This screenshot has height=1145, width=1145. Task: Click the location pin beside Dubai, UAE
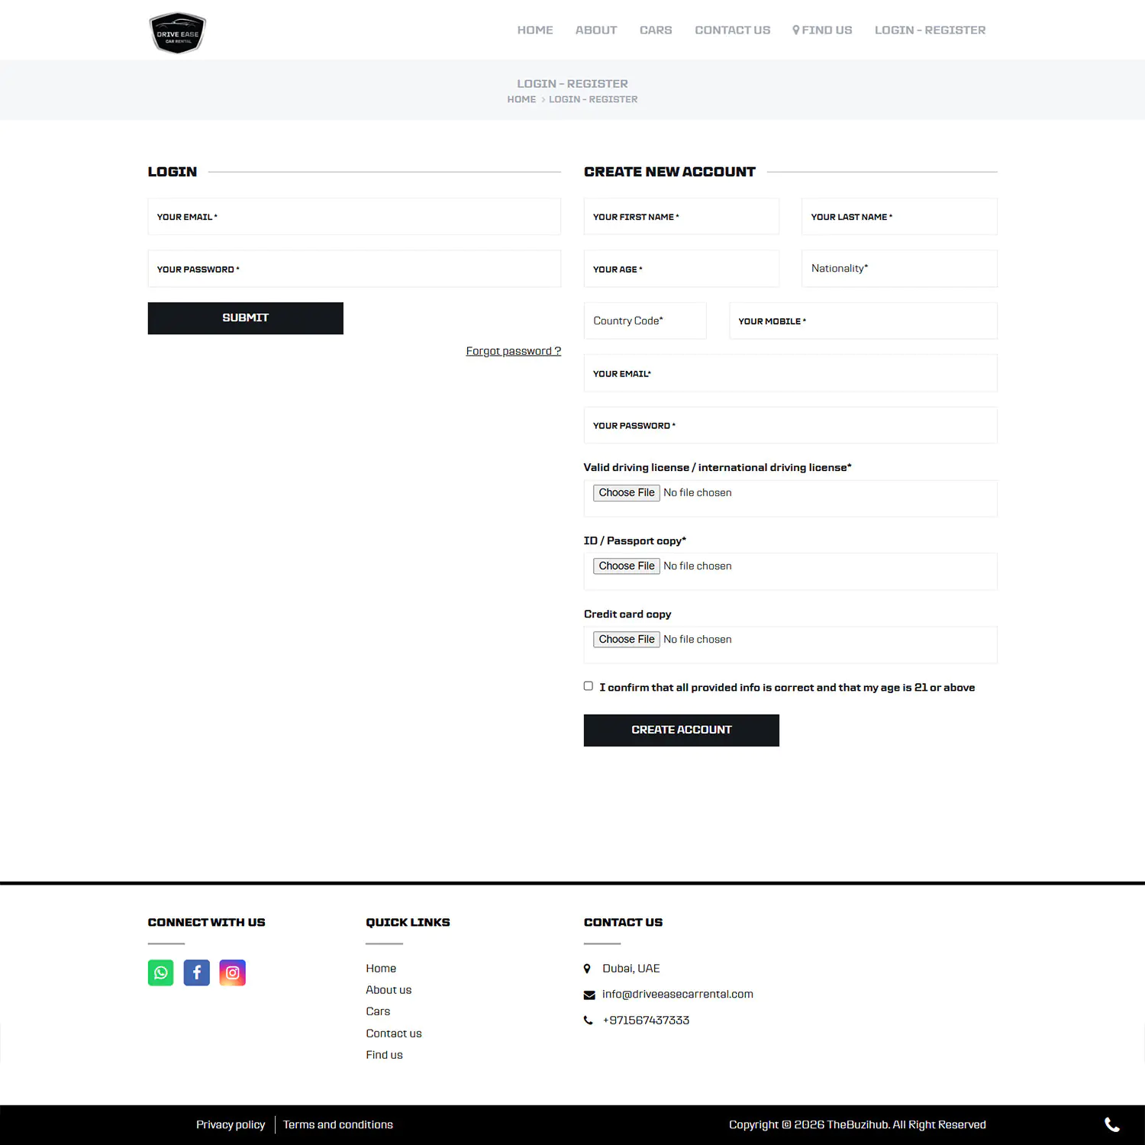coord(587,969)
